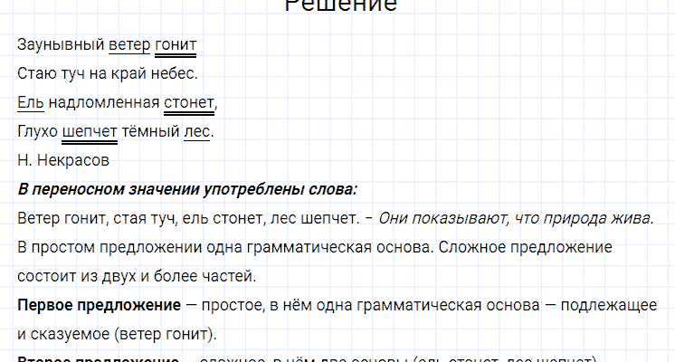Click the line 'Стаю туч на край небес.'
The width and height of the screenshot is (675, 362).
click(x=107, y=73)
